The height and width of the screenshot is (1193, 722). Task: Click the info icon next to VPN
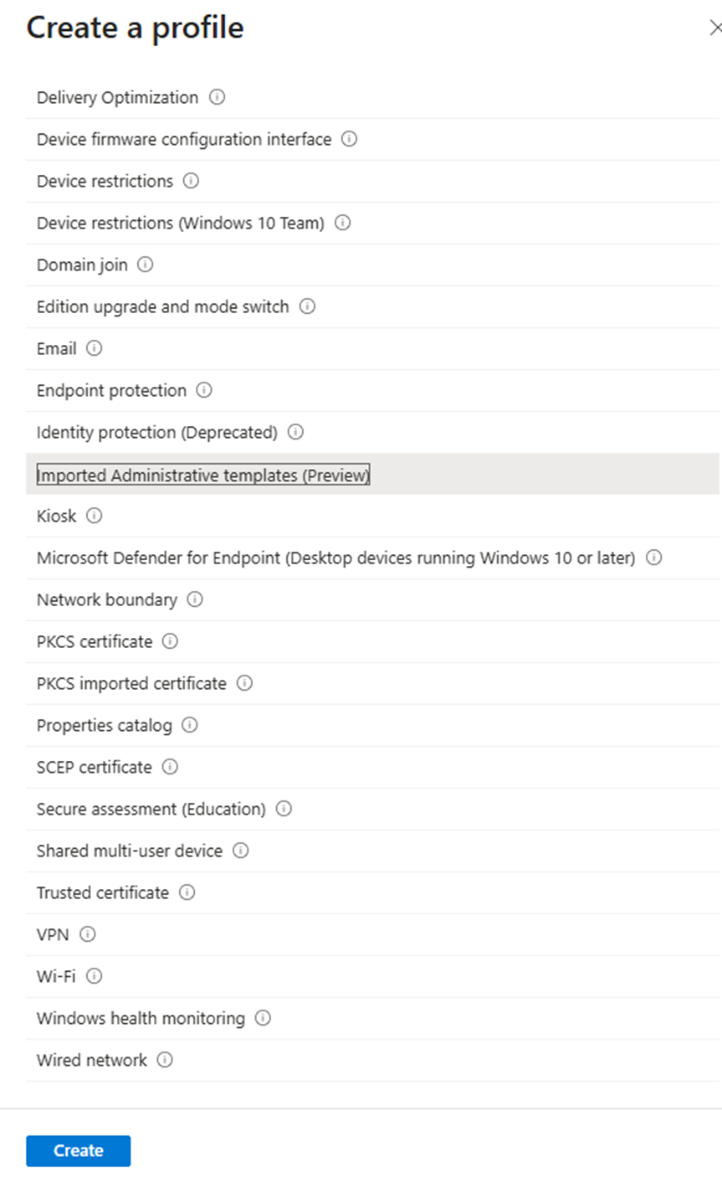87,934
